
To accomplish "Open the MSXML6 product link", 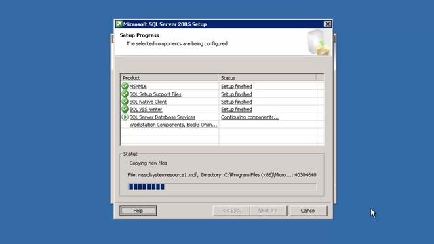I will 138,87.
